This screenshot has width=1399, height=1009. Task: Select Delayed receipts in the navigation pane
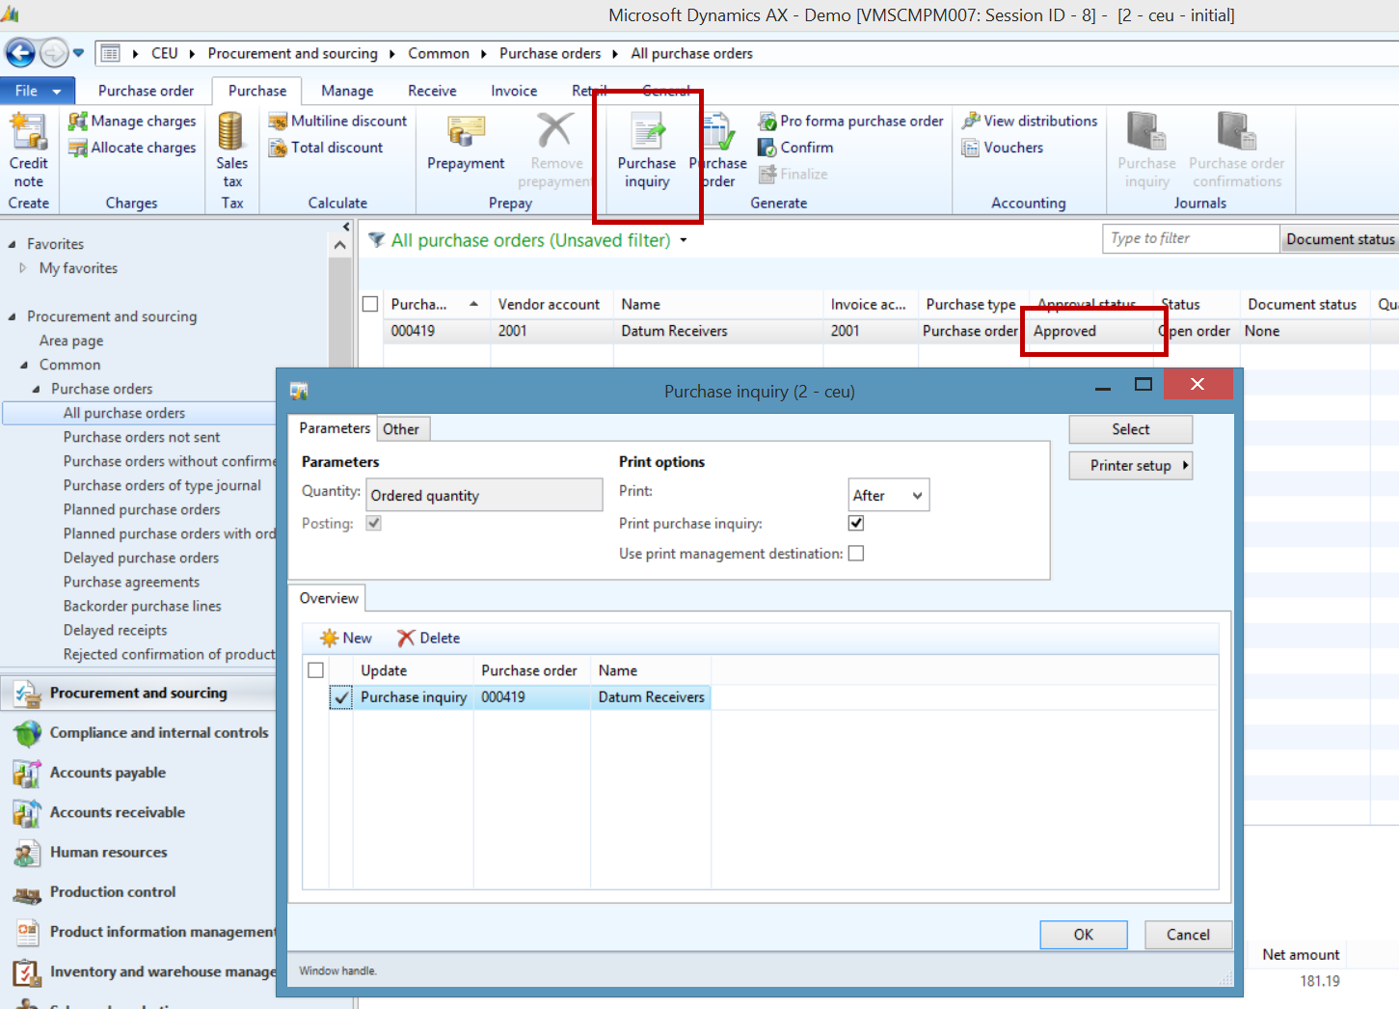click(x=115, y=630)
